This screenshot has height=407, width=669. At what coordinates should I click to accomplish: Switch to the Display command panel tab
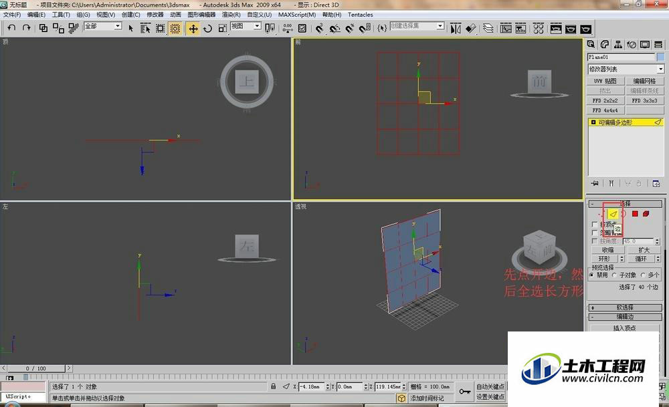click(645, 44)
